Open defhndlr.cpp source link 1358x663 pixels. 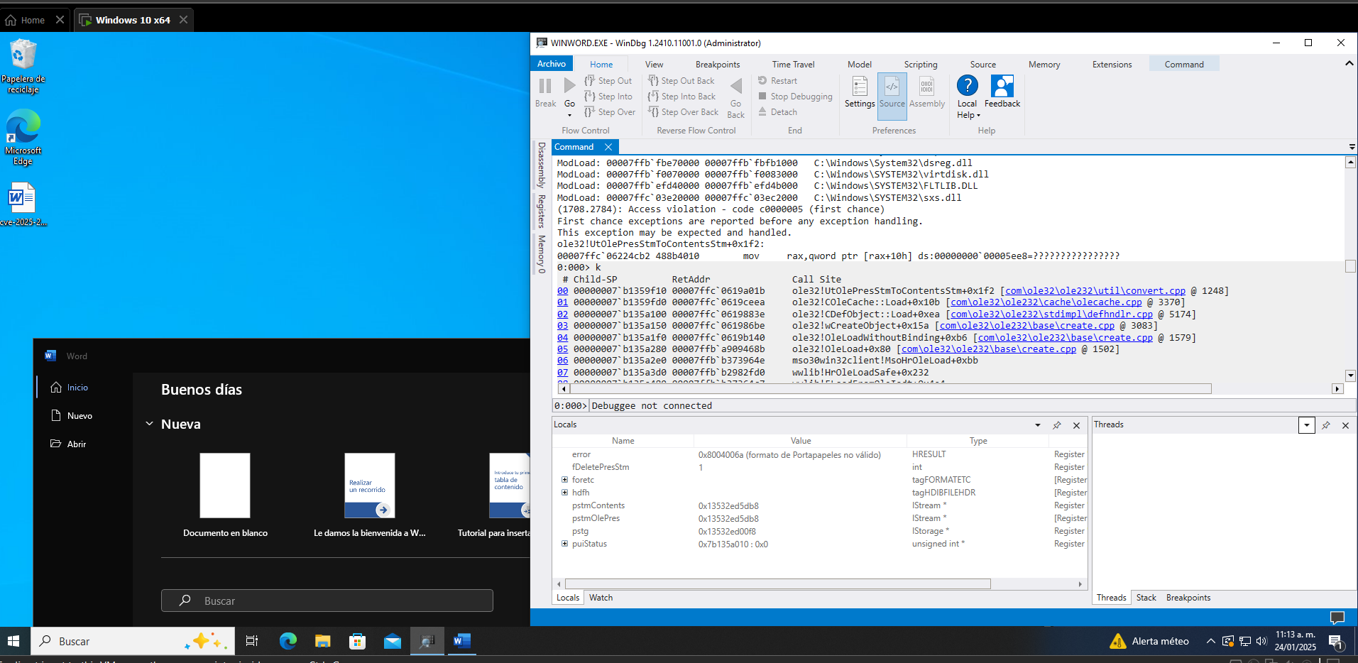[1051, 314]
